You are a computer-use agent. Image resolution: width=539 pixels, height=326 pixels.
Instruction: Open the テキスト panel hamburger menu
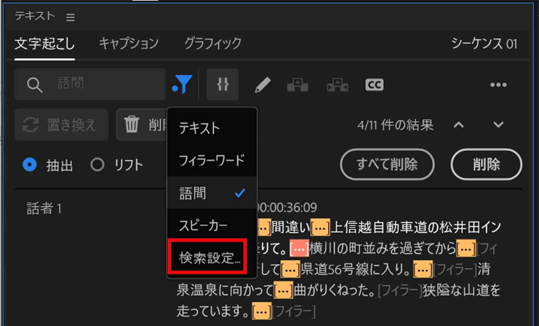[71, 17]
